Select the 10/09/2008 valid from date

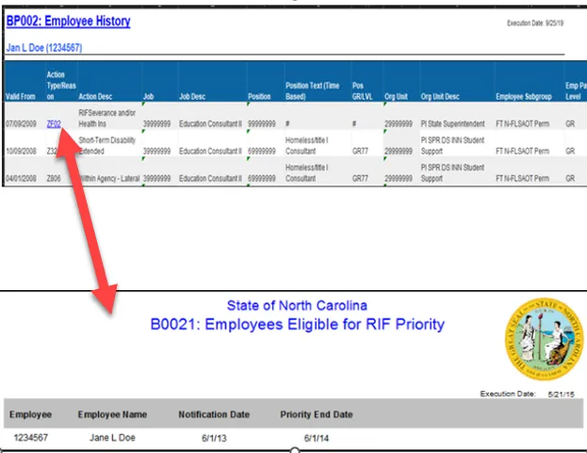pos(21,151)
